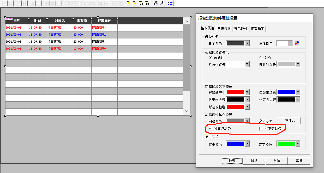The width and height of the screenshot is (324, 173).
Task: Click the padlock lock icon in toolbar
Action: click(156, 3)
